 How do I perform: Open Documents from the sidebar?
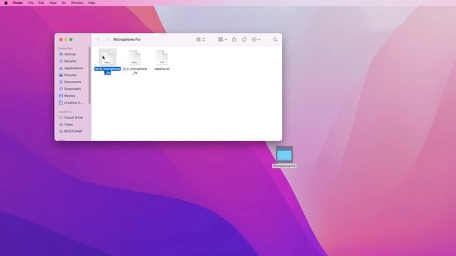coord(73,82)
